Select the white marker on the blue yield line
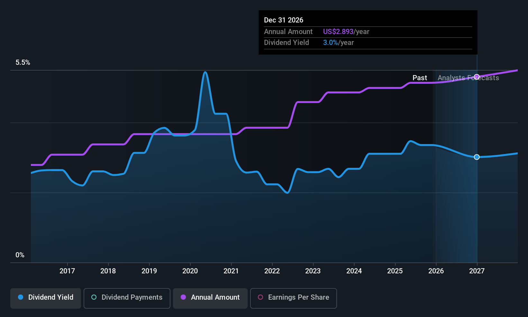This screenshot has width=528, height=317. (x=477, y=157)
